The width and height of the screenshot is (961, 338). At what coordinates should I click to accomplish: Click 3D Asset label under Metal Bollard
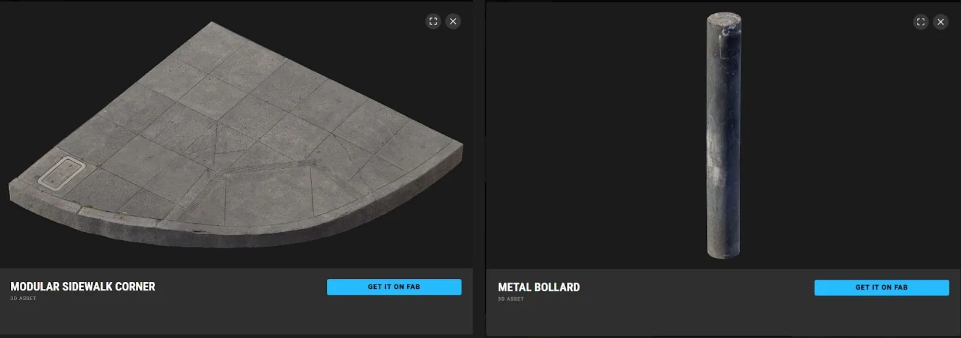pos(511,299)
